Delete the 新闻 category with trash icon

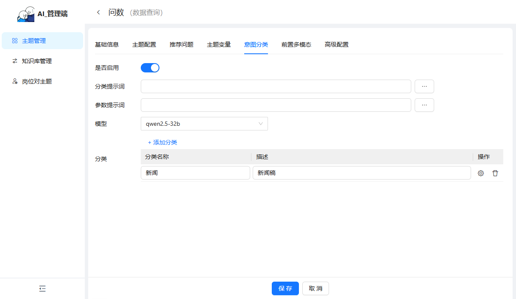[495, 173]
